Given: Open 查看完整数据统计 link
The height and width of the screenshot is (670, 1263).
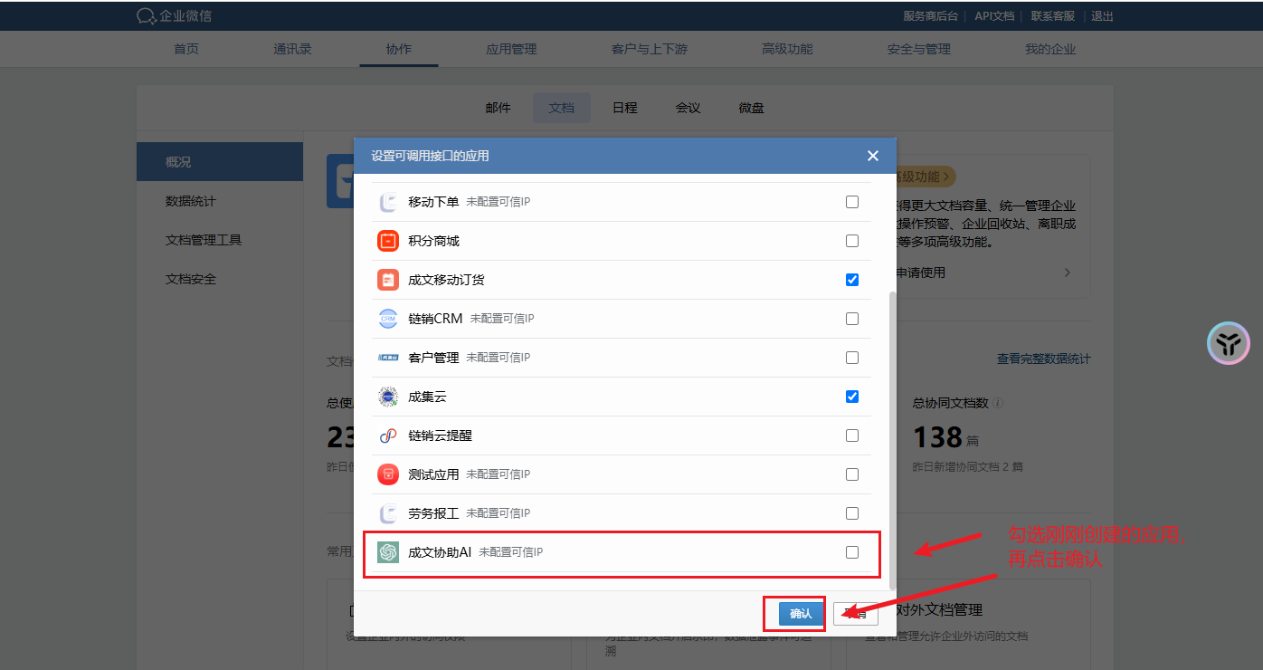Looking at the screenshot, I should tap(1045, 359).
